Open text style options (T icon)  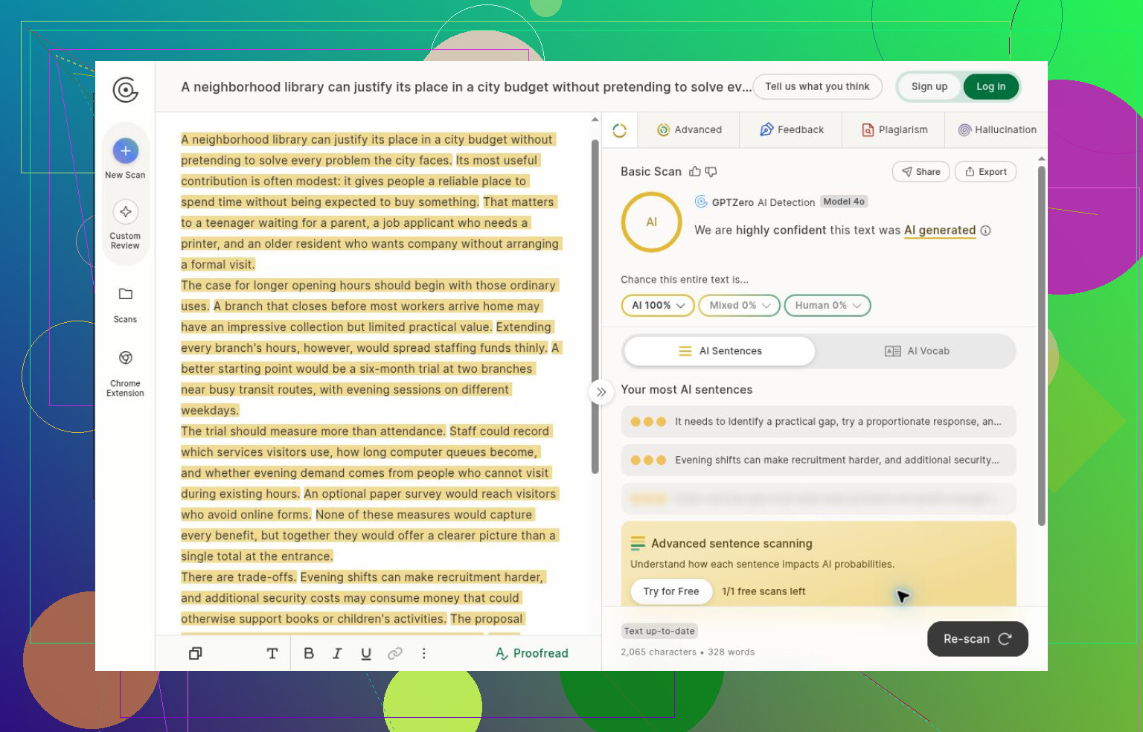click(272, 653)
